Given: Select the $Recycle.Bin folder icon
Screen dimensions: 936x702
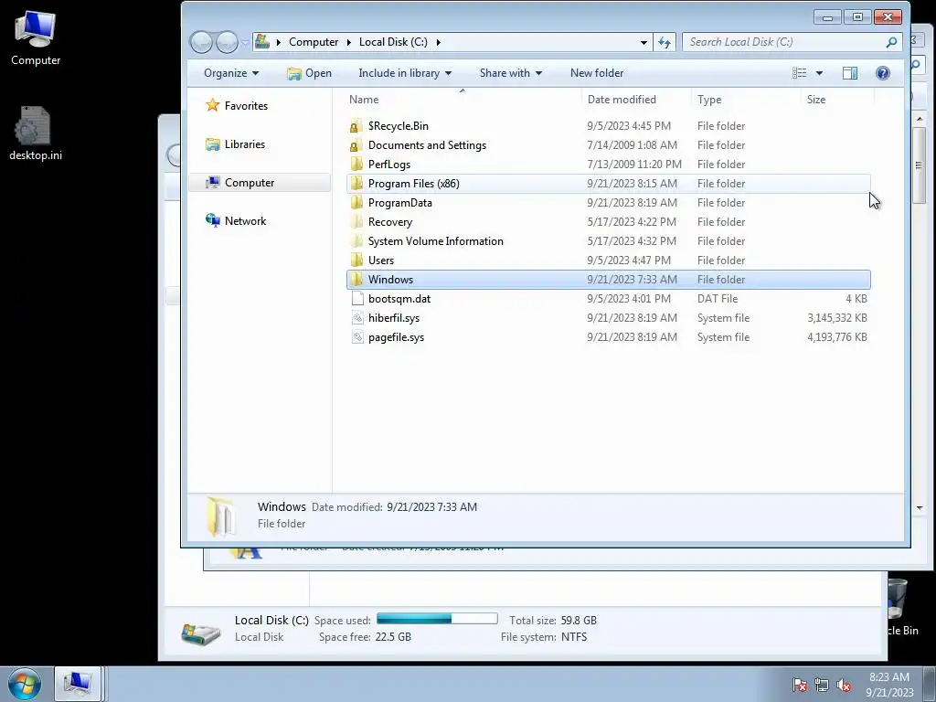Looking at the screenshot, I should tap(356, 126).
